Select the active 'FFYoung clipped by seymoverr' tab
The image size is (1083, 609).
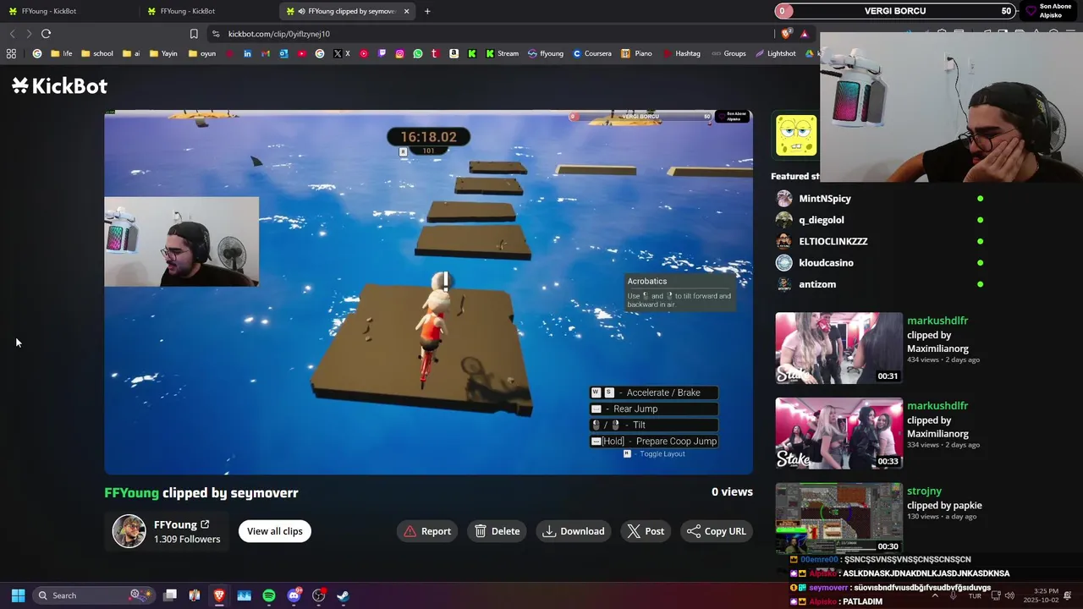[x=347, y=11]
